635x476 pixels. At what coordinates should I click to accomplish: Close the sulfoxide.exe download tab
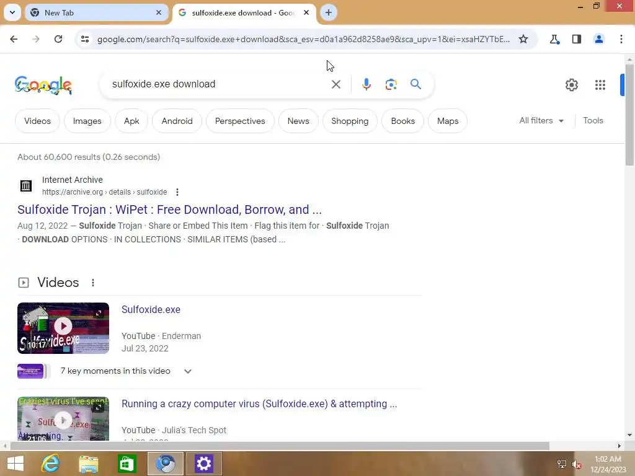[x=306, y=12]
